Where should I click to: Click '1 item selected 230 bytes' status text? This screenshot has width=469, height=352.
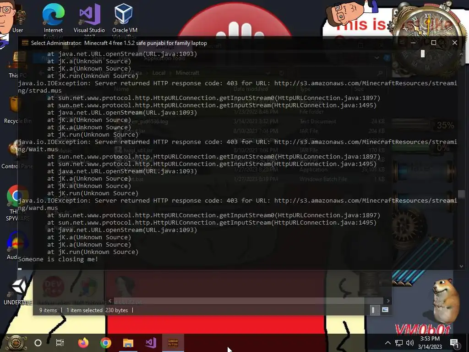pyautogui.click(x=97, y=310)
